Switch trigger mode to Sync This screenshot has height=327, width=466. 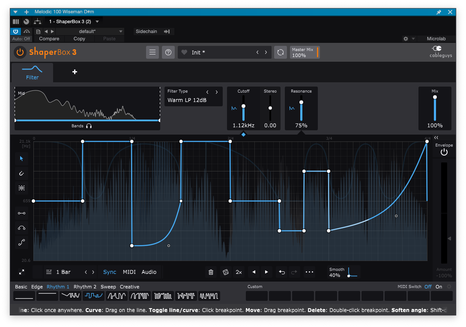110,272
